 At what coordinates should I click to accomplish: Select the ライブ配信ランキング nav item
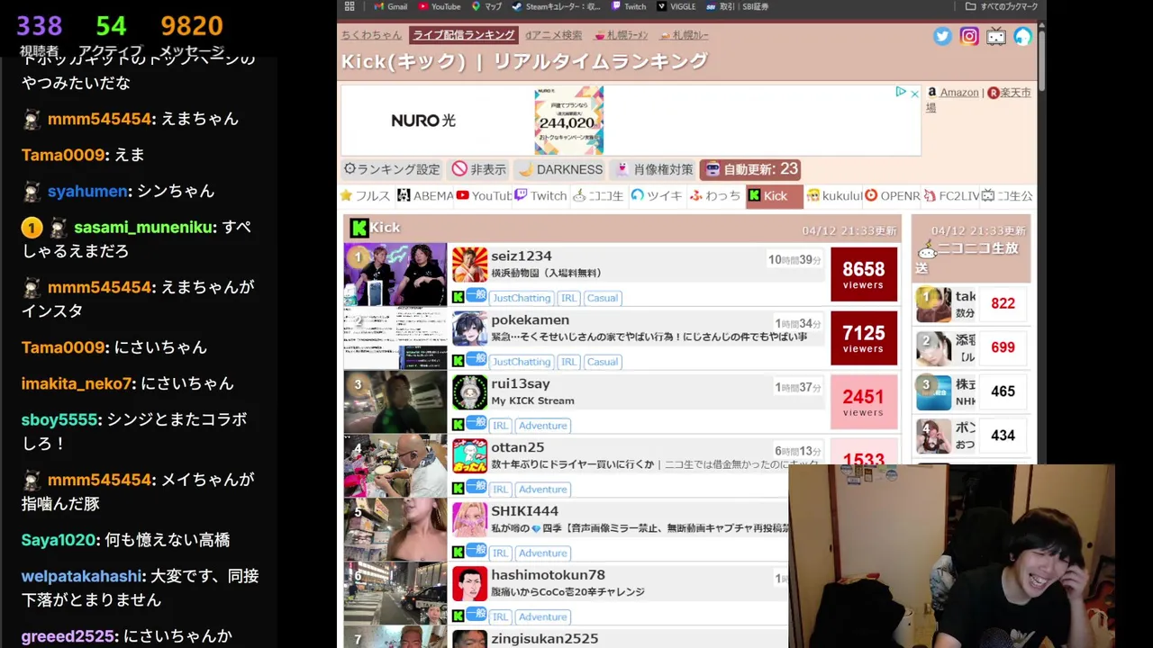pyautogui.click(x=464, y=35)
